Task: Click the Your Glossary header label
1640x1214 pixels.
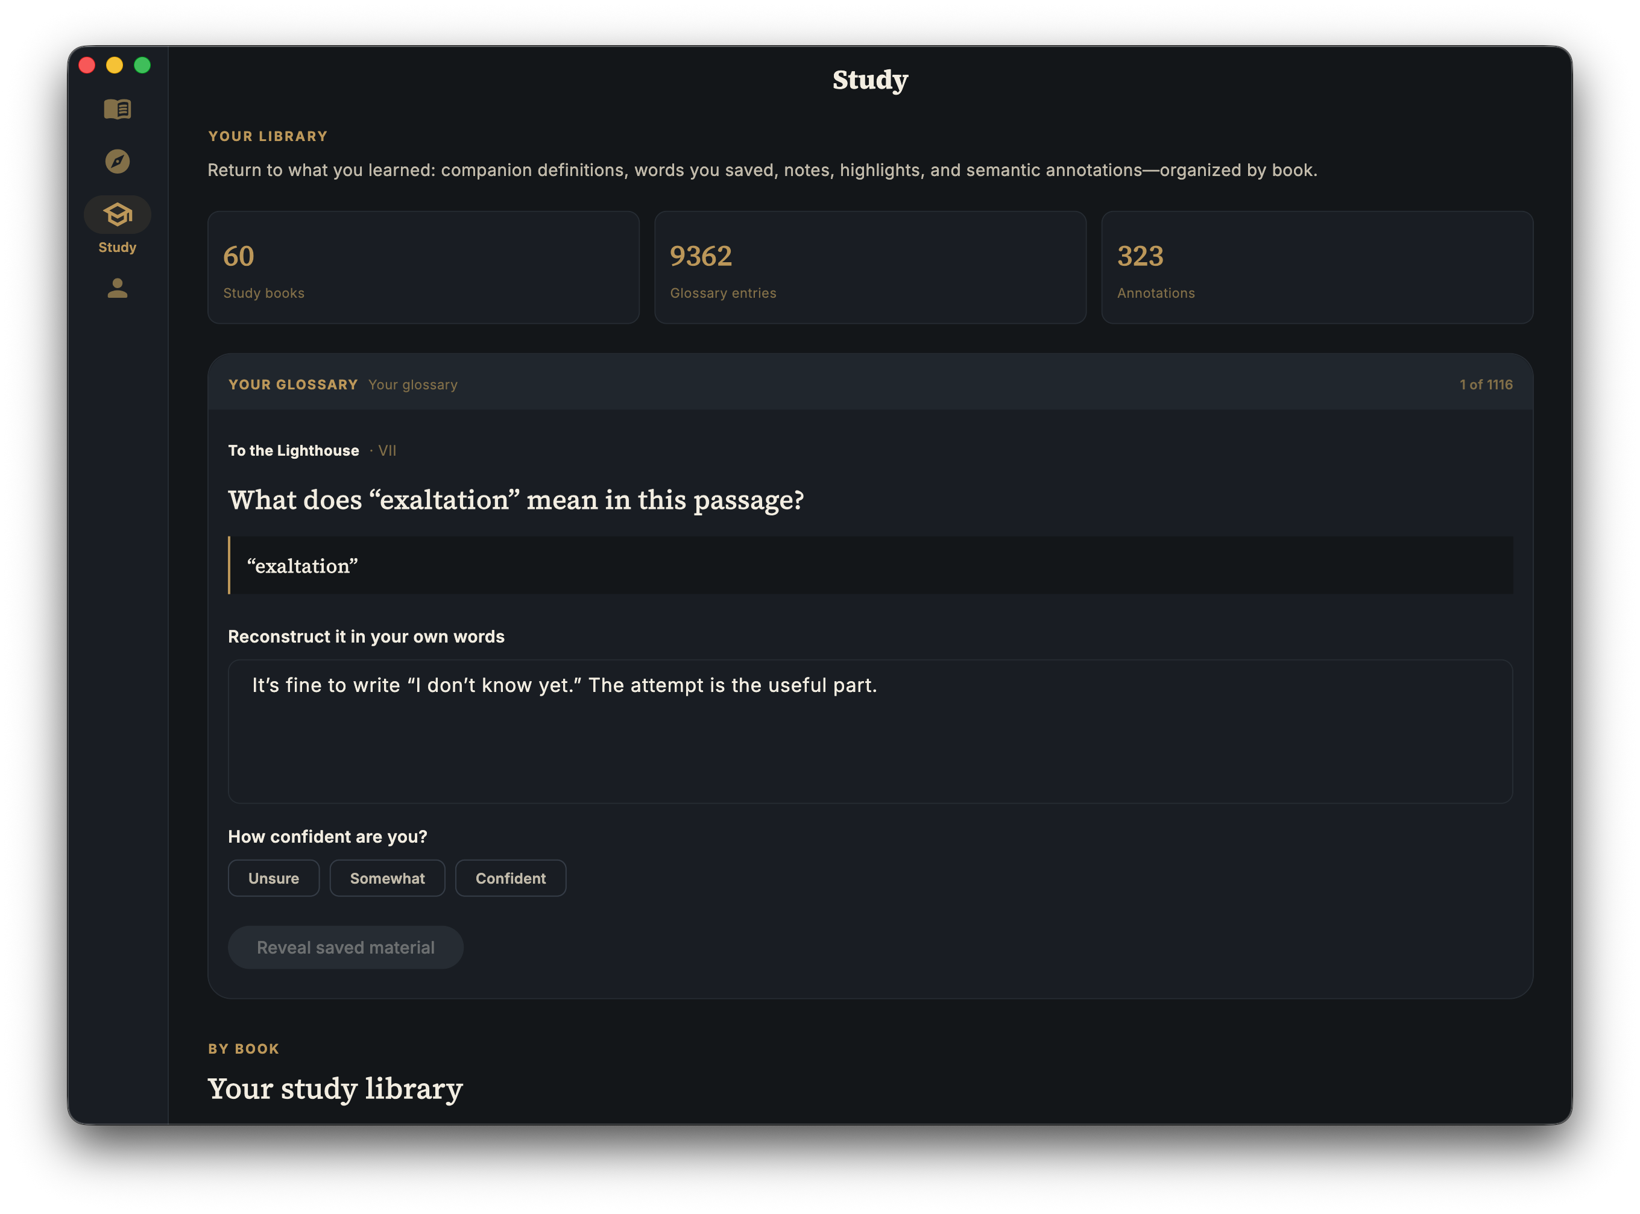Action: point(293,385)
